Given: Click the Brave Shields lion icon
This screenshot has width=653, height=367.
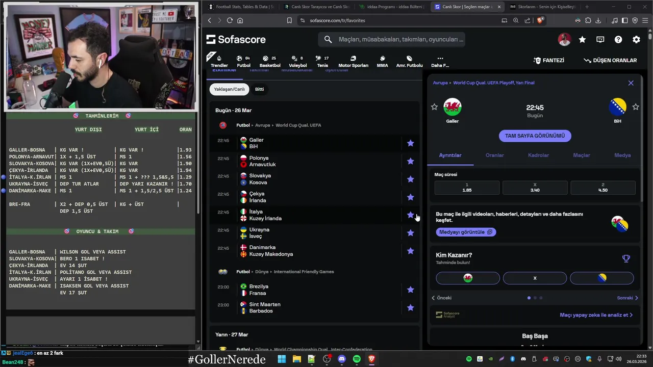Looking at the screenshot, I should pyautogui.click(x=541, y=20).
